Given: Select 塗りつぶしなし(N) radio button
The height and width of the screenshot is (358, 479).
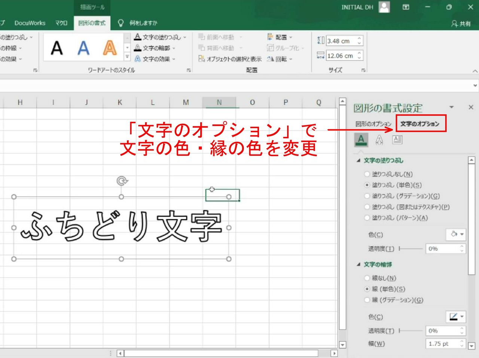Looking at the screenshot, I should tap(366, 174).
